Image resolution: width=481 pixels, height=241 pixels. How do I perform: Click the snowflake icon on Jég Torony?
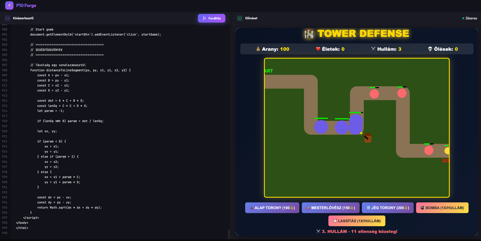[x=368, y=208]
